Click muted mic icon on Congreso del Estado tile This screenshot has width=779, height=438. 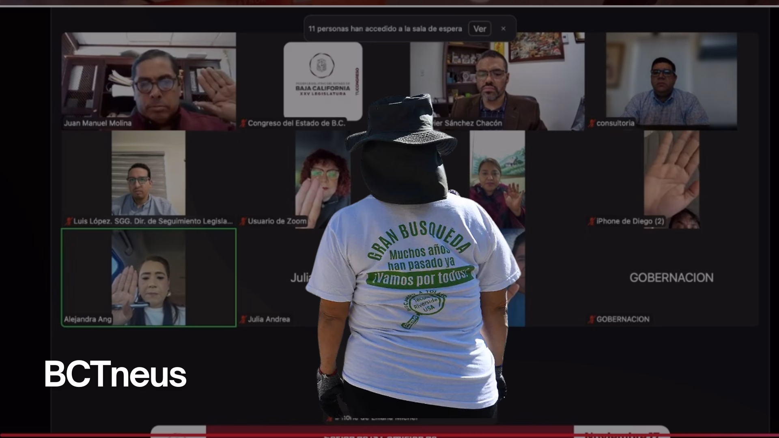(243, 123)
